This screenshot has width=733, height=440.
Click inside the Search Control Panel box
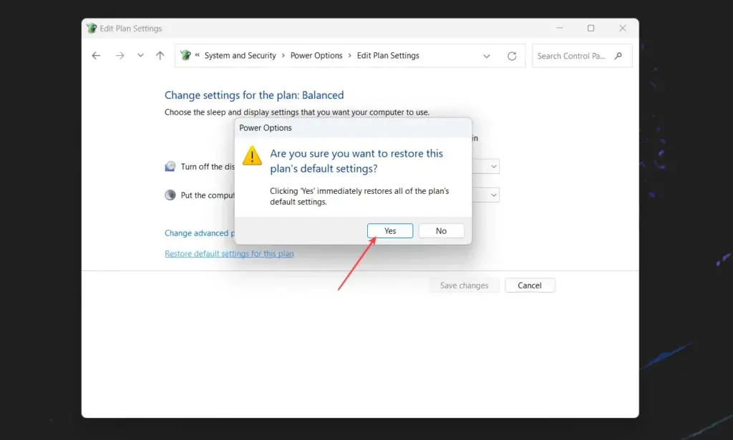point(573,55)
